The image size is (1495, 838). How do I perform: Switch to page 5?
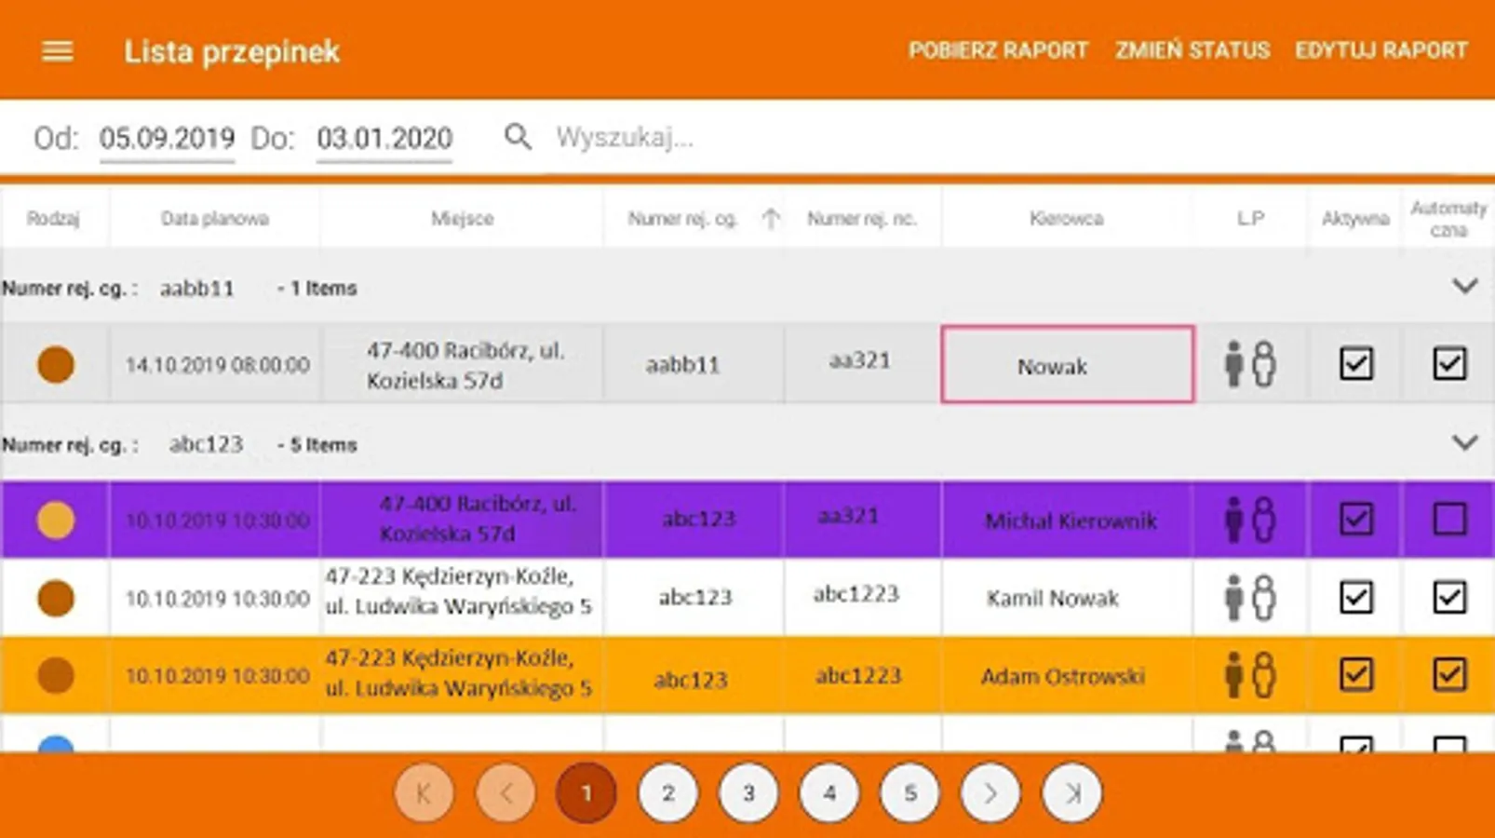coord(910,793)
